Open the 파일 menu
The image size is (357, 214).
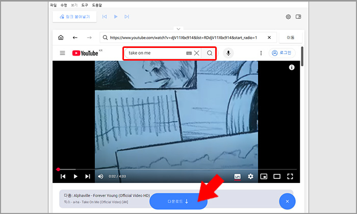53,5
